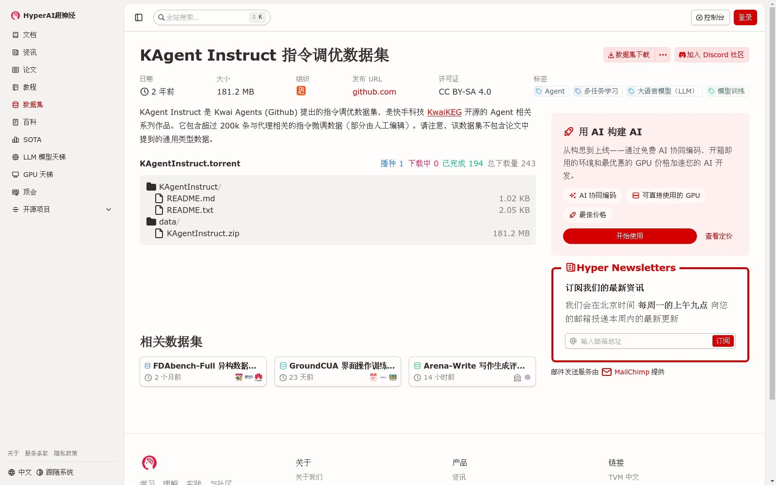Screen dimensions: 776x485
Task: Go to 论文 section
Action: pyautogui.click(x=30, y=70)
